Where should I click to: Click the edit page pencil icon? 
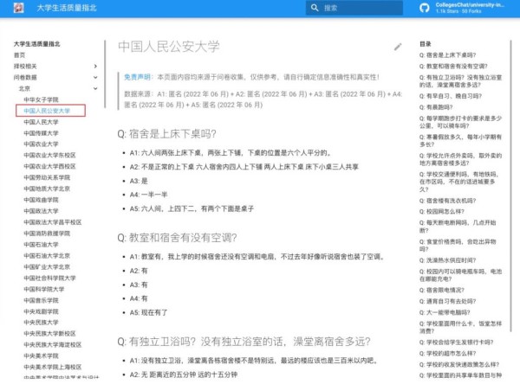398,47
